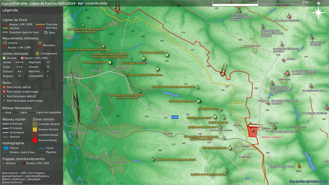Click the yellow strike dot in red zone
The height and width of the screenshot is (185, 329).
click(x=253, y=130)
